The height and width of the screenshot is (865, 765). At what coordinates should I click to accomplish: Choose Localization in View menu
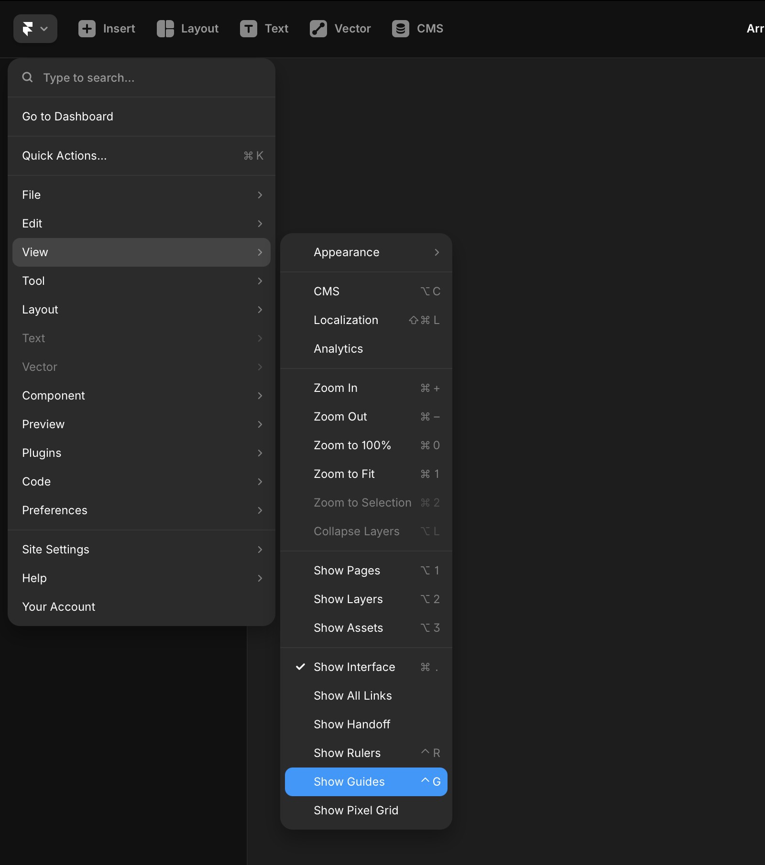pyautogui.click(x=366, y=320)
